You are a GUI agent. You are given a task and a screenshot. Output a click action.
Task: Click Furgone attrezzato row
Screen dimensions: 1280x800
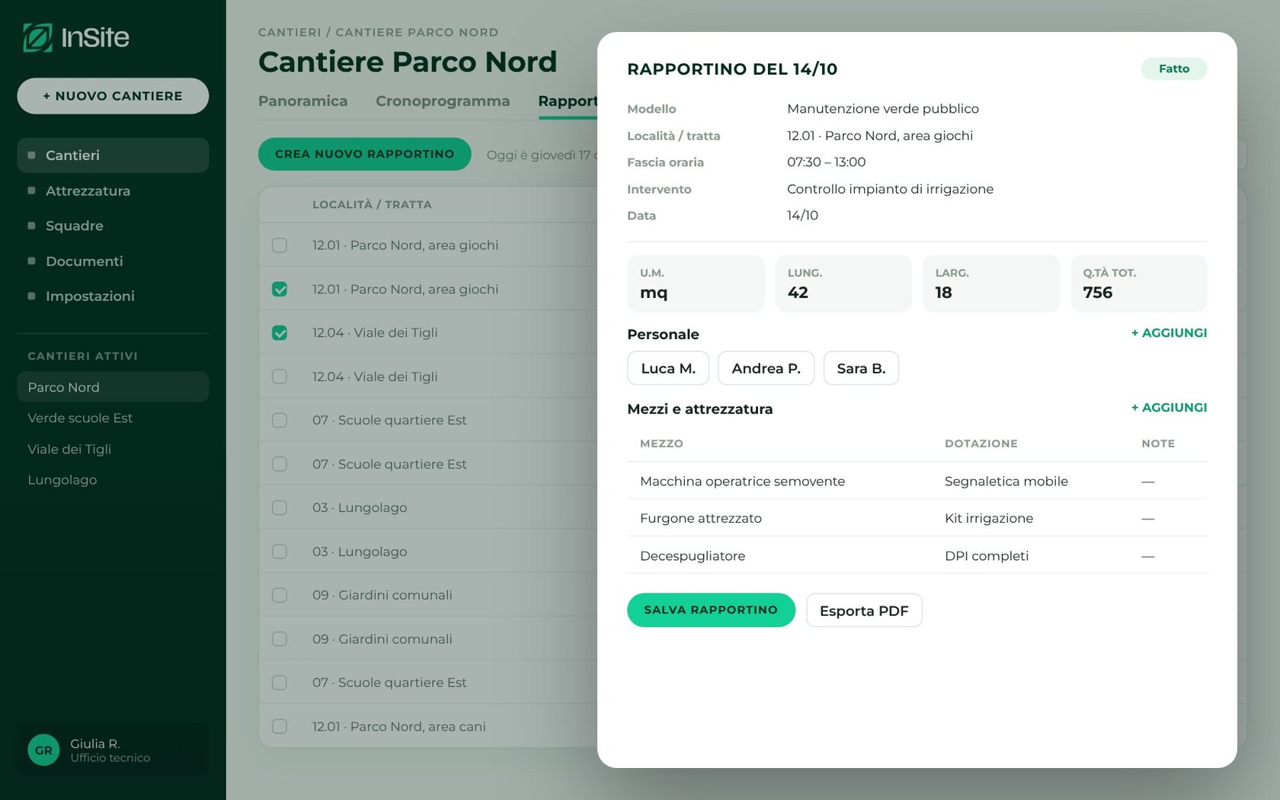[x=917, y=518]
